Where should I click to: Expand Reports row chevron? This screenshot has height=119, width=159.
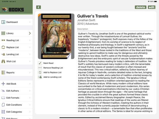pyautogui.click(x=30, y=72)
